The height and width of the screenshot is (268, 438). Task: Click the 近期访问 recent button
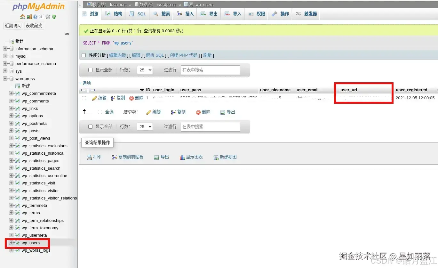click(x=13, y=26)
